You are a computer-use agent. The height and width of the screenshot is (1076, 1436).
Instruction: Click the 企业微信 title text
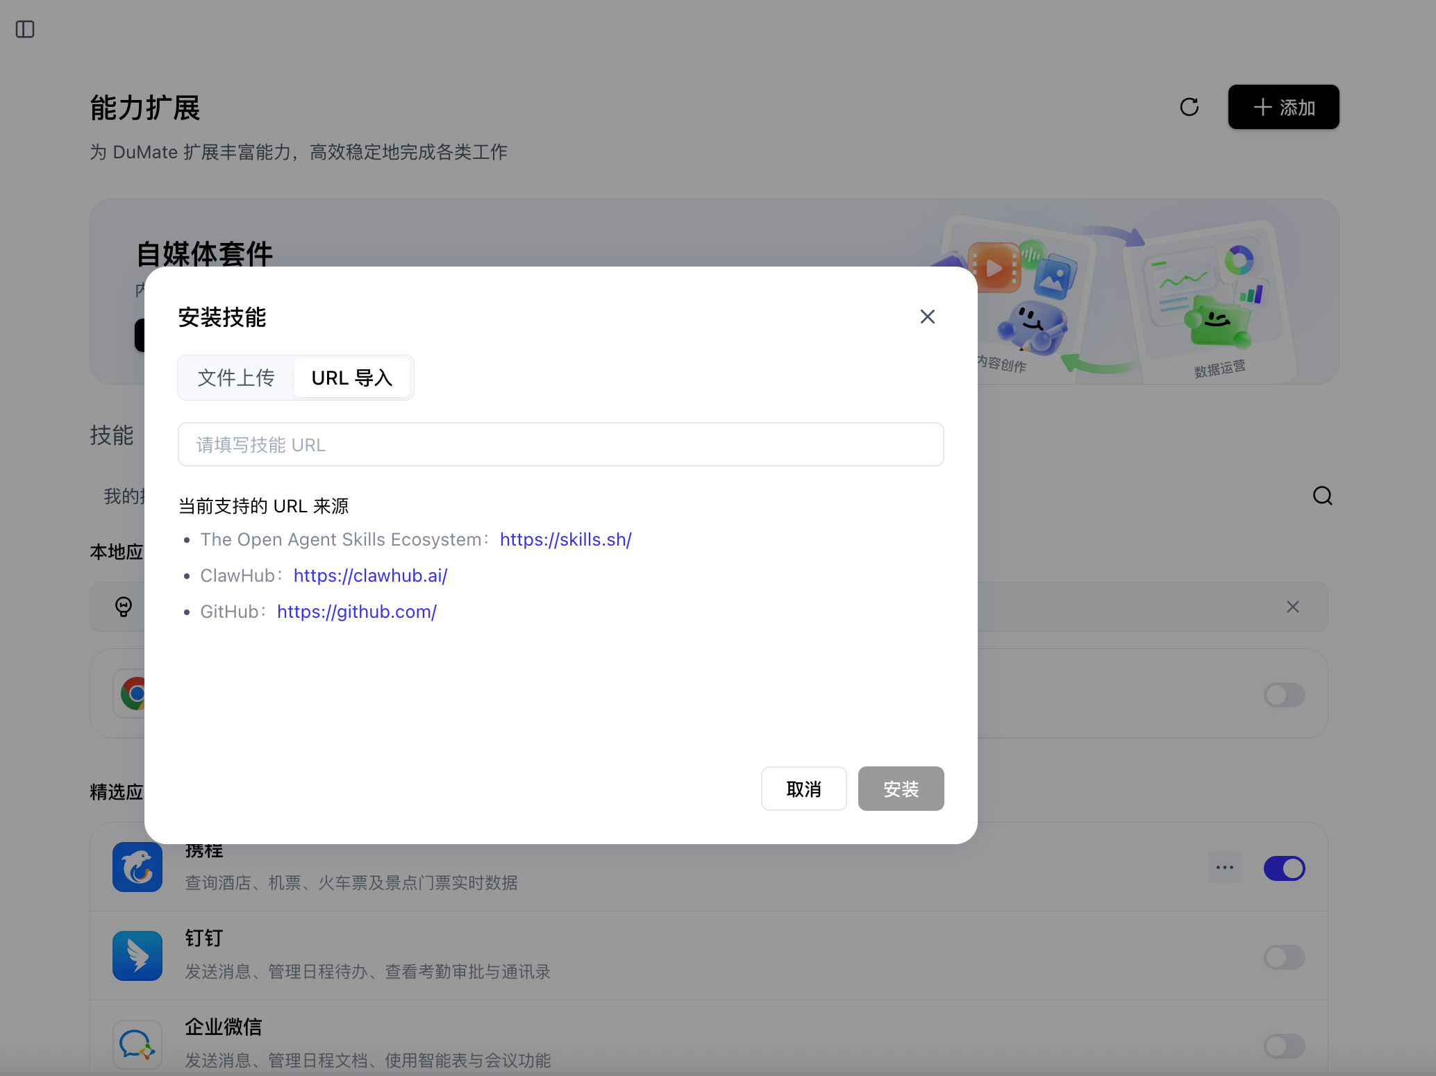[x=223, y=1027]
